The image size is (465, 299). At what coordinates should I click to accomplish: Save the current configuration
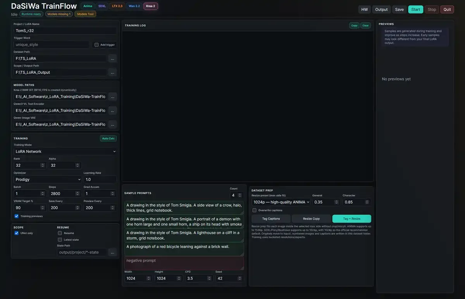(x=400, y=9)
